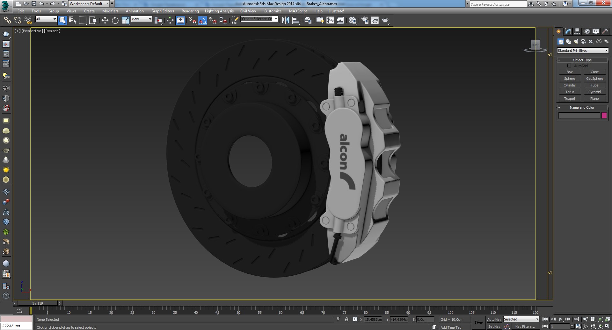Viewport: 612px width, 330px height.
Task: Click the Select and Manipulate icon
Action: point(170,20)
